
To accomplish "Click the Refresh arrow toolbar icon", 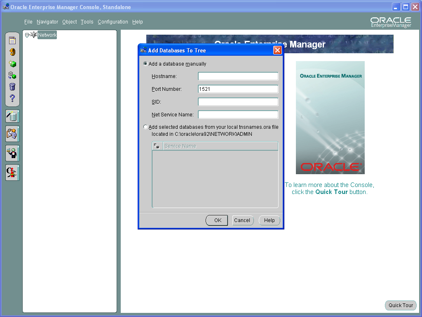I will pos(12,52).
